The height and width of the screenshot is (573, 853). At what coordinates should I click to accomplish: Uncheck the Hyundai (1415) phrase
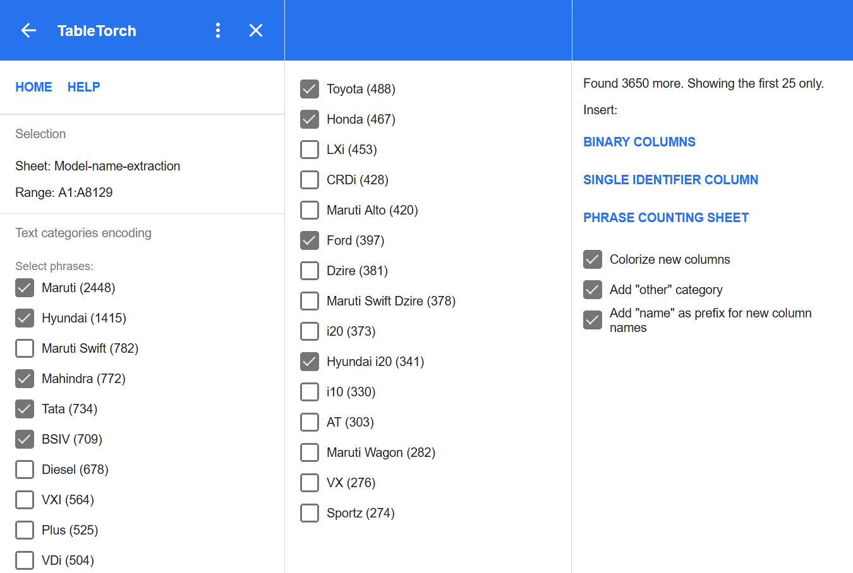(25, 318)
